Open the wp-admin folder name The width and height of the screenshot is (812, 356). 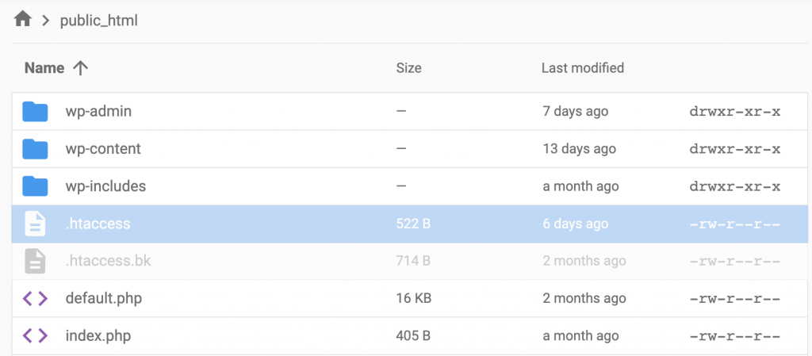click(x=98, y=112)
